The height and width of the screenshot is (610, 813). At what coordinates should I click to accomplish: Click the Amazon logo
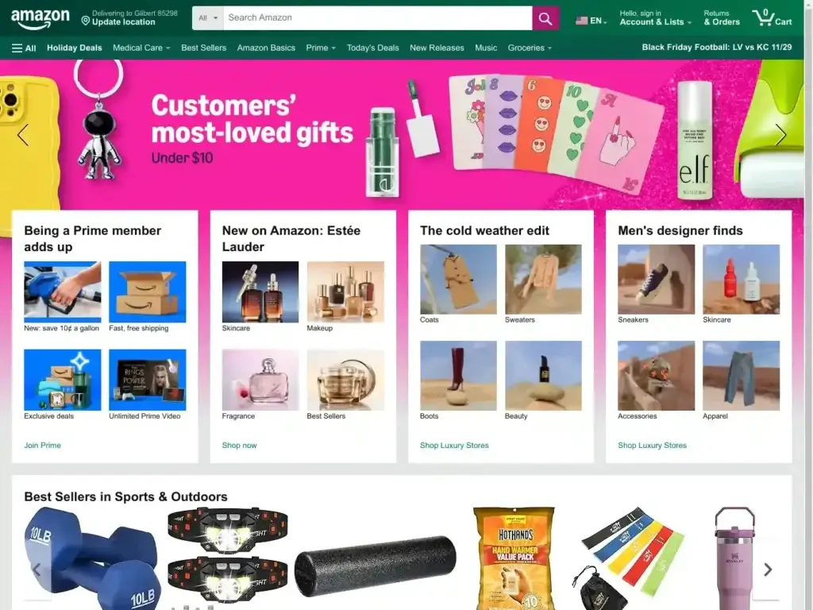[x=40, y=19]
